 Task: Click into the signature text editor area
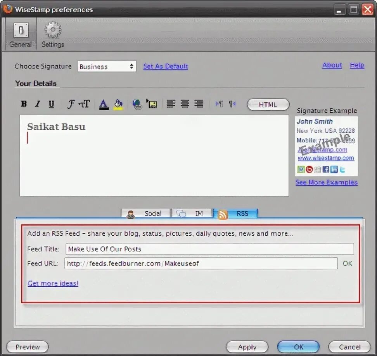pyautogui.click(x=154, y=156)
